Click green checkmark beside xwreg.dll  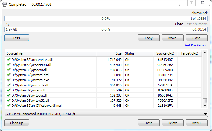9,90
